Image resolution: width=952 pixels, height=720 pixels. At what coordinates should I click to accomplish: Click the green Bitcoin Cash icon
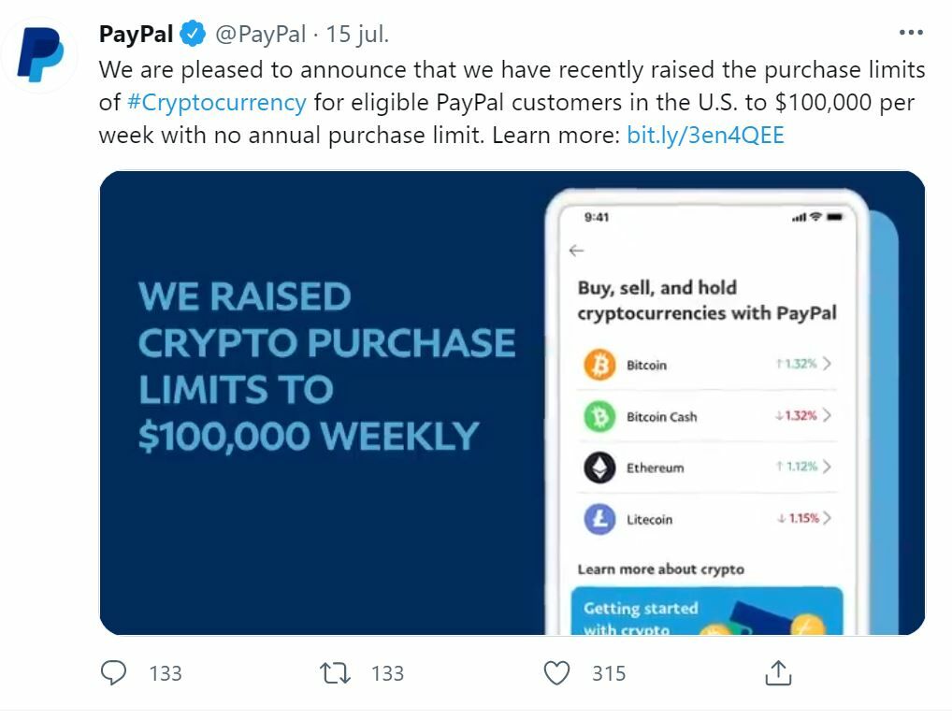(599, 416)
